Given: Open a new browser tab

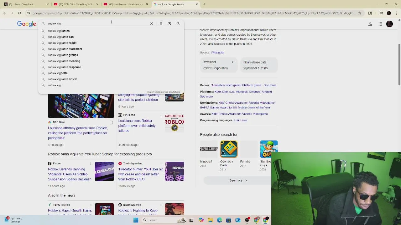Looking at the screenshot, I should click(x=204, y=4).
